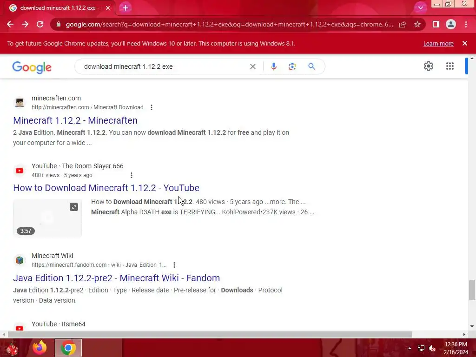Click YouTube · The Doom Slayer 666 label

[x=78, y=166]
